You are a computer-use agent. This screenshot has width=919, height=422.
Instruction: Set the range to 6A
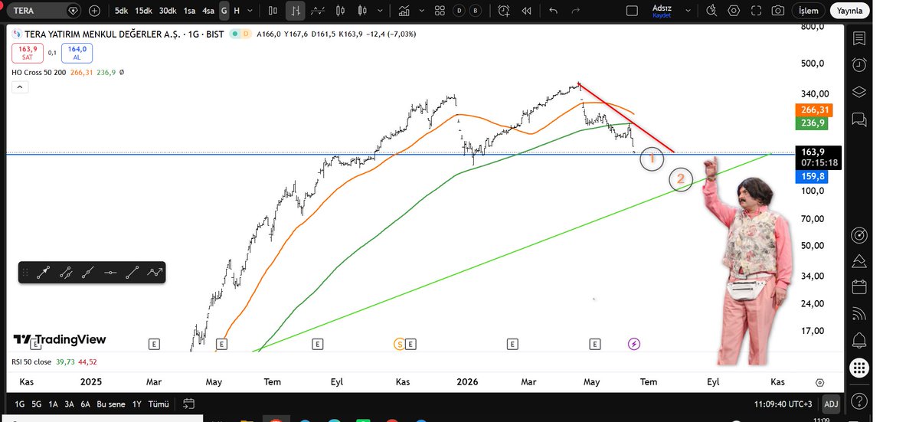coord(85,404)
